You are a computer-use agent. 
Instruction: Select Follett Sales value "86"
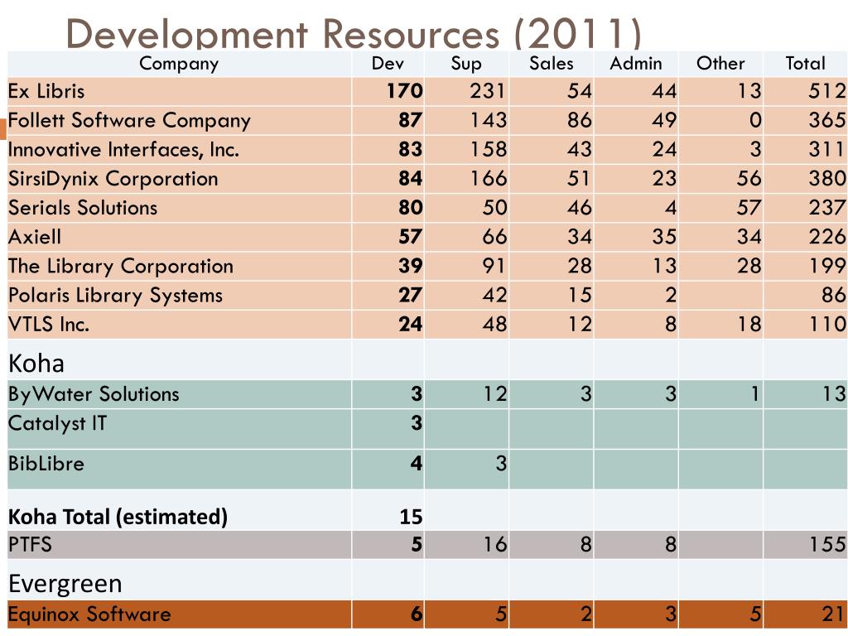point(579,120)
